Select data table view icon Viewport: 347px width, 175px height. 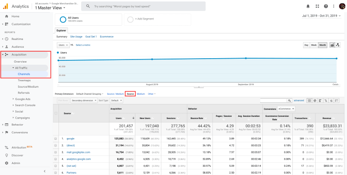(309, 101)
